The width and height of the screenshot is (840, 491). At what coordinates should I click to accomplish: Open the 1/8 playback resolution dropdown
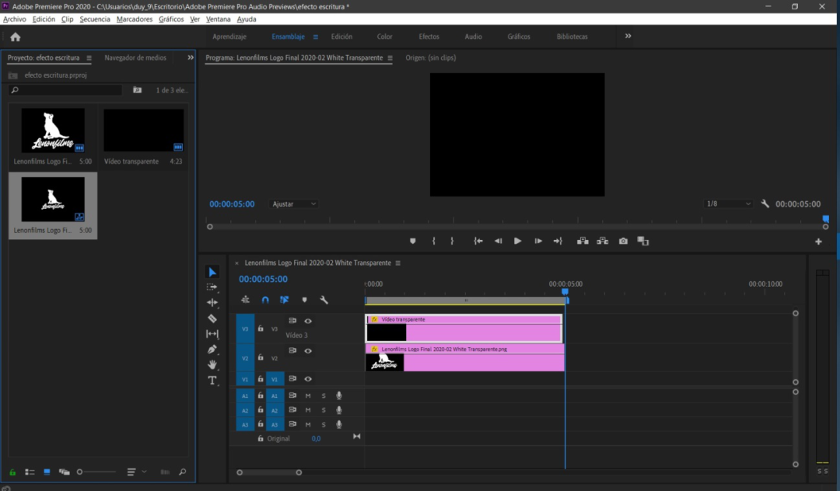coord(729,204)
